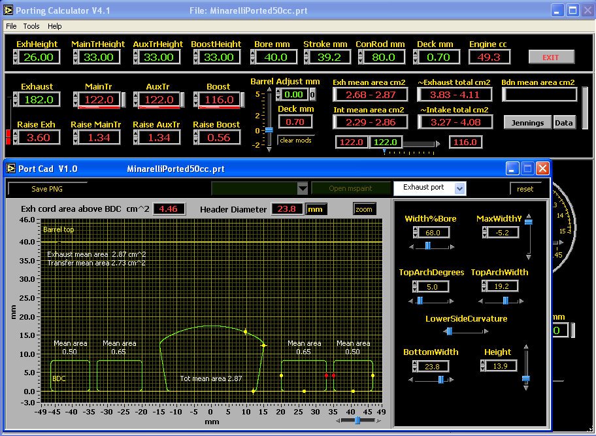The image size is (596, 436).
Task: Click the BottomWidth slider right arrow
Action: [x=452, y=379]
